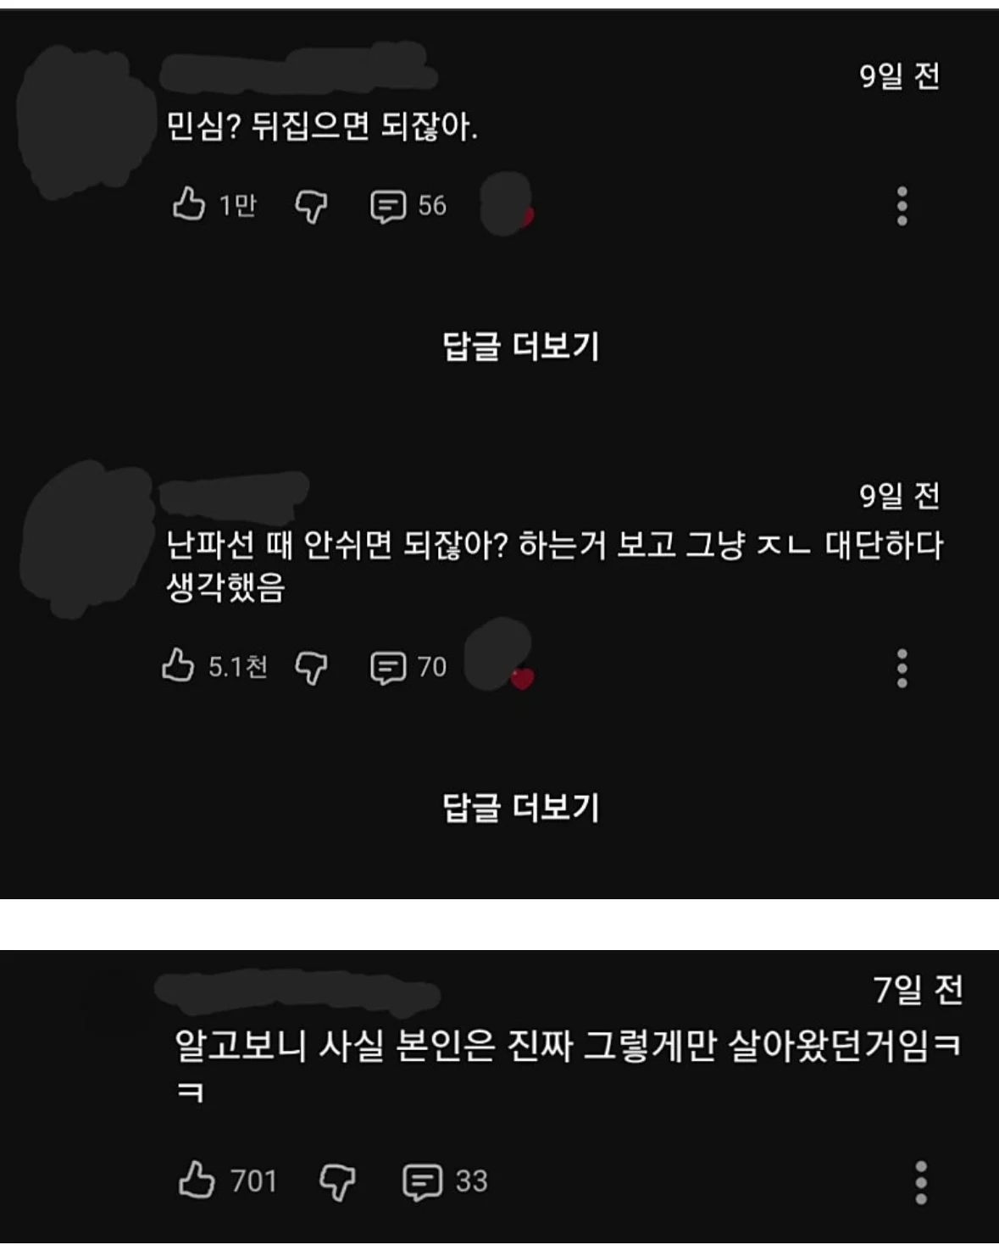999x1256 pixels.
Task: Like the 난파선 comment with 5.1천 likes
Action: click(x=178, y=665)
